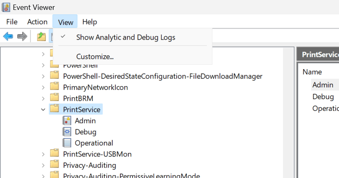This screenshot has width=339, height=178.
Task: Click the Up one level folder icon
Action: click(x=41, y=36)
